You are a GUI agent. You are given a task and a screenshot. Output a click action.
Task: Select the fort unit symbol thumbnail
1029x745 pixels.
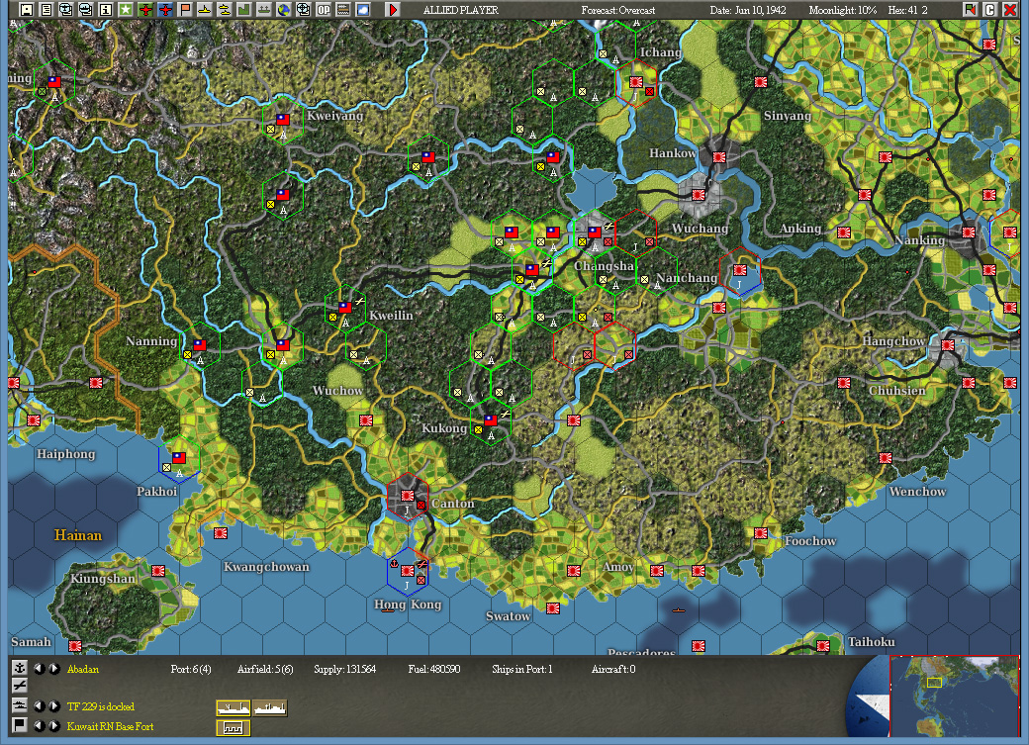click(234, 727)
